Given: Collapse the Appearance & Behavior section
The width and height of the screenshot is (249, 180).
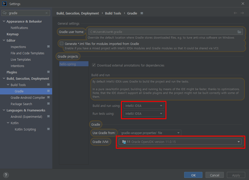Looking at the screenshot, I should (4, 21).
